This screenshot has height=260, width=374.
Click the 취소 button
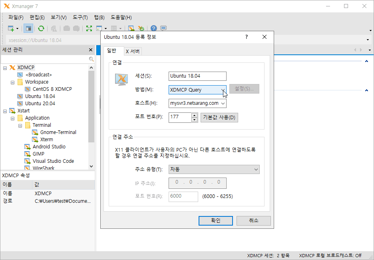click(x=254, y=221)
